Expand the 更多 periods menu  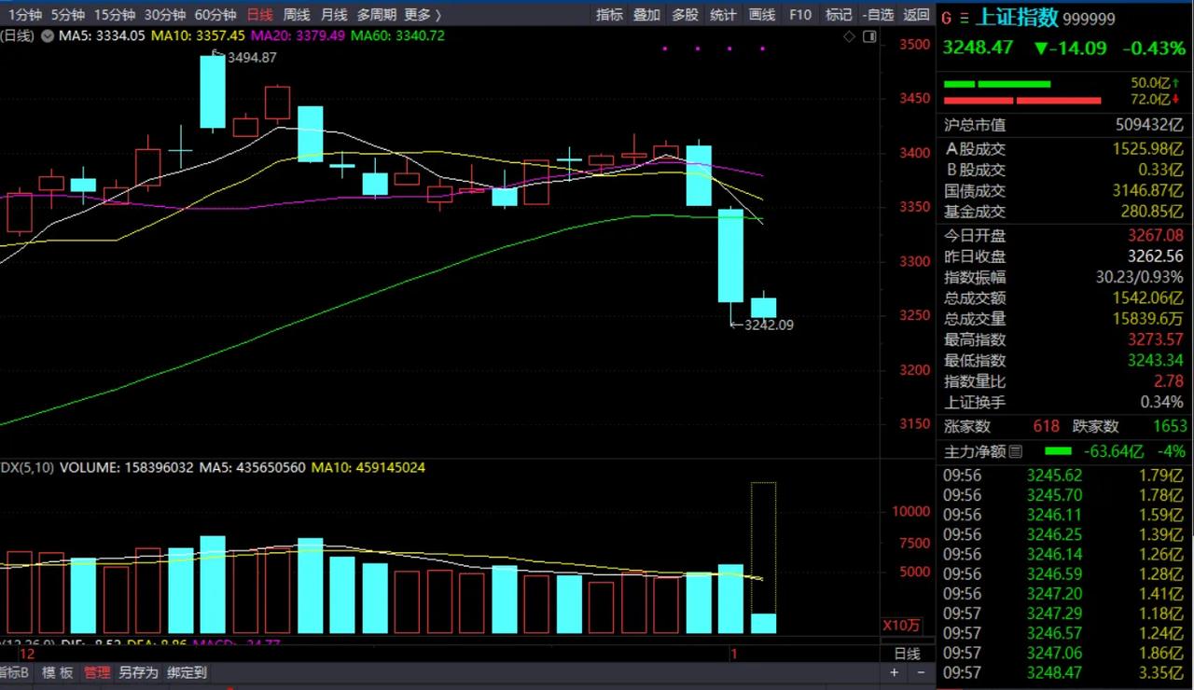click(x=423, y=15)
